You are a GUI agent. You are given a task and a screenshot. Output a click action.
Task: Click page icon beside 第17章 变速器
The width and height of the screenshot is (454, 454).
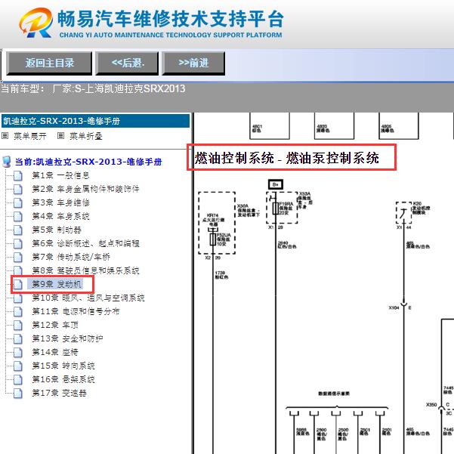(x=18, y=394)
